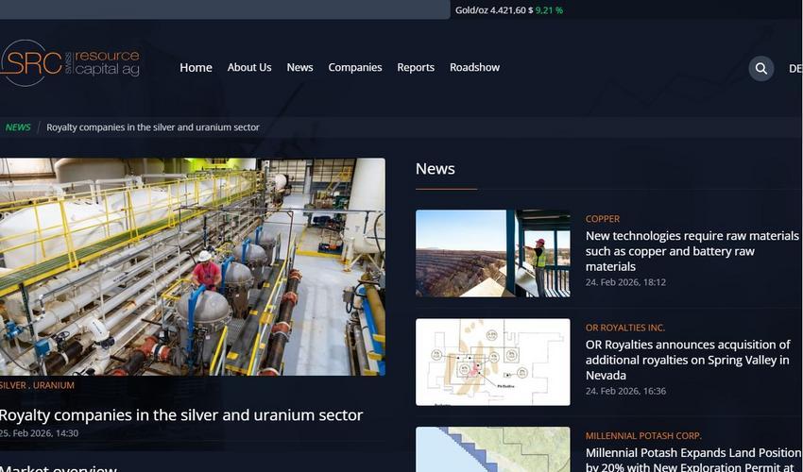Open the Reports menu item
The height and width of the screenshot is (472, 803).
(x=416, y=68)
